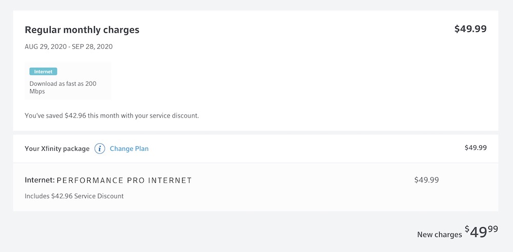Click the $49.99 amount in the Xfinity package row
The image size is (513, 252).
point(476,148)
